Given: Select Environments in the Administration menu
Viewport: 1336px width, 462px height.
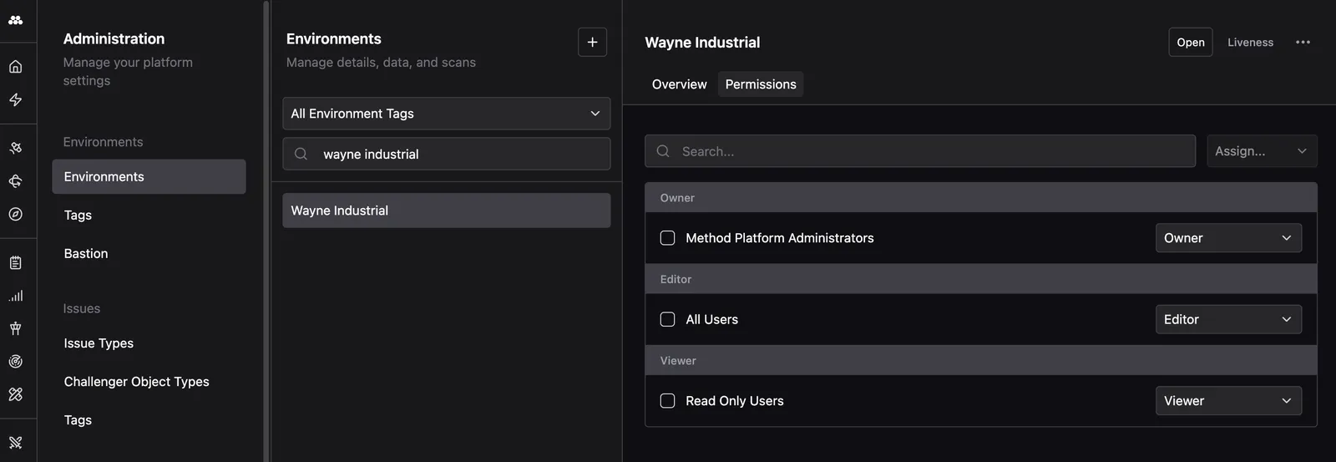Looking at the screenshot, I should point(149,177).
